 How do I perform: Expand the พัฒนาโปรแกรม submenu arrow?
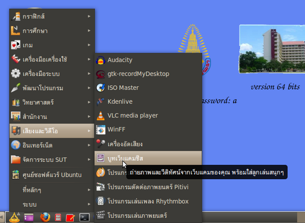[89, 88]
